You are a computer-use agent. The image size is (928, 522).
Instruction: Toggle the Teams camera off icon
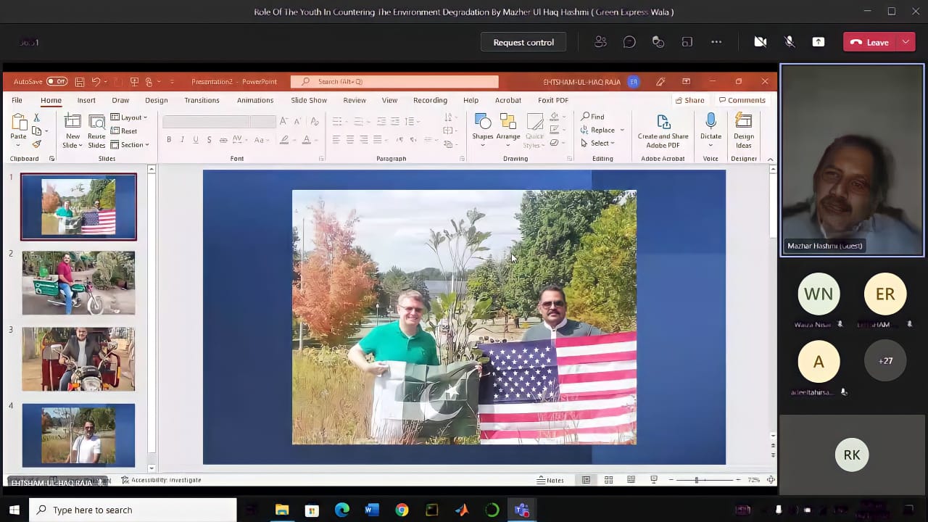(x=761, y=42)
